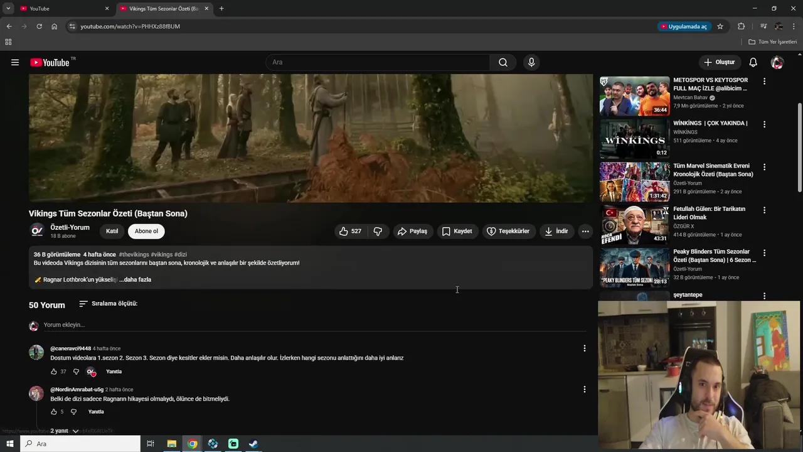The width and height of the screenshot is (803, 452).
Task: Like the comment by @NordinAmrabat-u5g
Action: coord(54,412)
